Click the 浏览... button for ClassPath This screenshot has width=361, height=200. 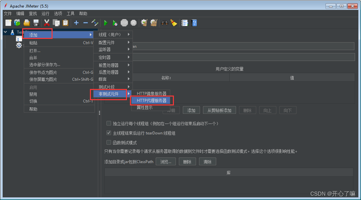[166, 161]
